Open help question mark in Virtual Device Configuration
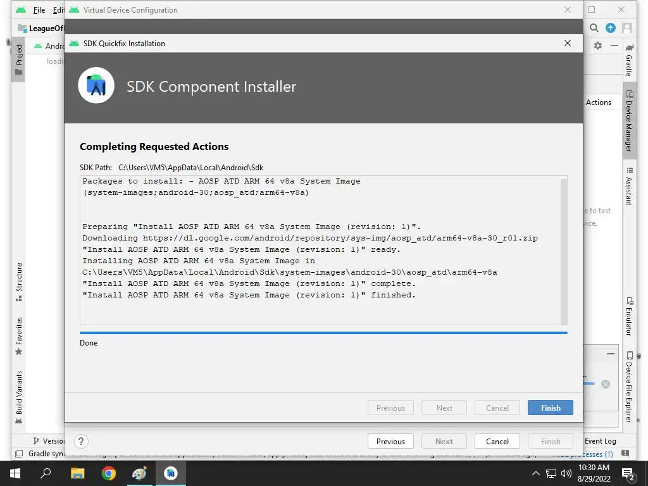The height and width of the screenshot is (486, 648). (81, 441)
